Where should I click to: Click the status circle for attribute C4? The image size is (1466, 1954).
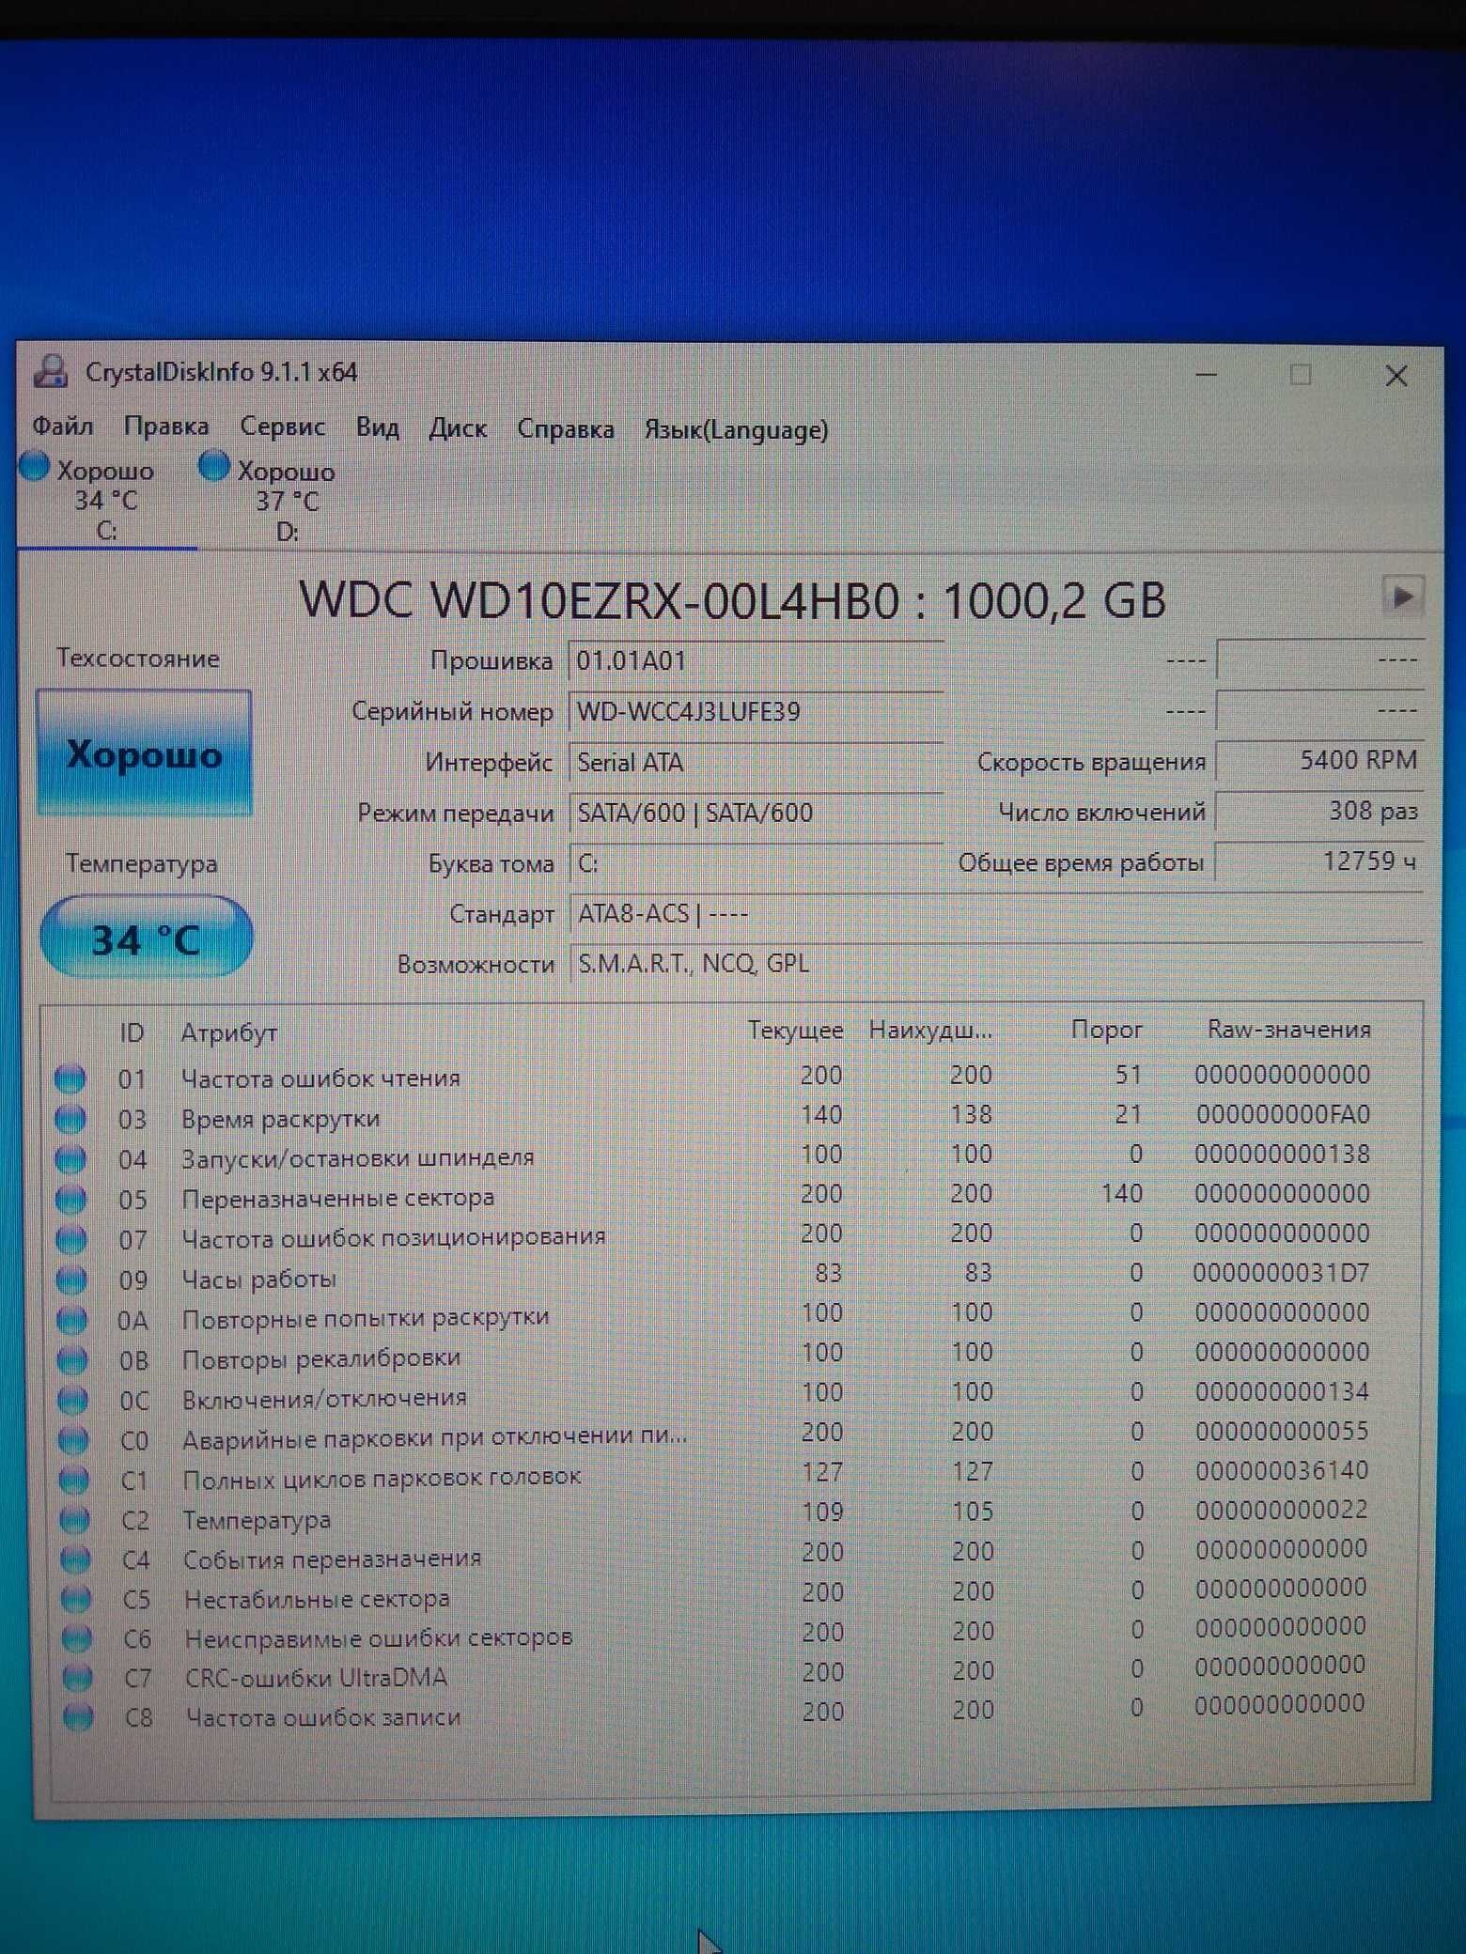75,1559
